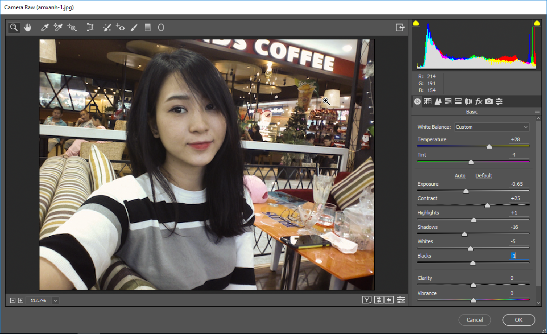Viewport: 547px width, 334px height.
Task: Select the Hand tool
Action: [27, 27]
